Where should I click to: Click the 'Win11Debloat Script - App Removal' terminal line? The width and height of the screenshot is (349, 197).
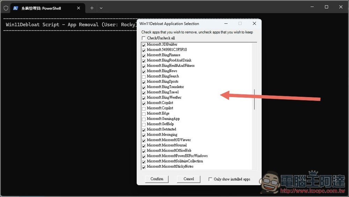click(71, 24)
